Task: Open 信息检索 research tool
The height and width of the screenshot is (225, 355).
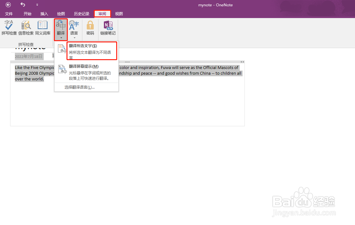Action: (26, 28)
